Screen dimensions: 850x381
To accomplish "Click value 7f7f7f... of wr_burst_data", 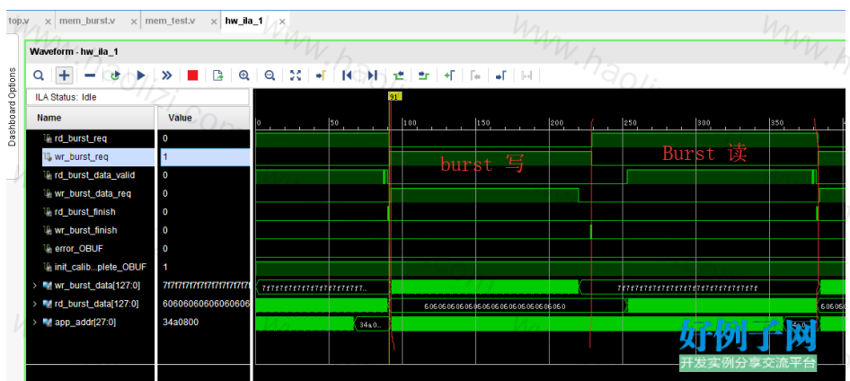I will (206, 285).
